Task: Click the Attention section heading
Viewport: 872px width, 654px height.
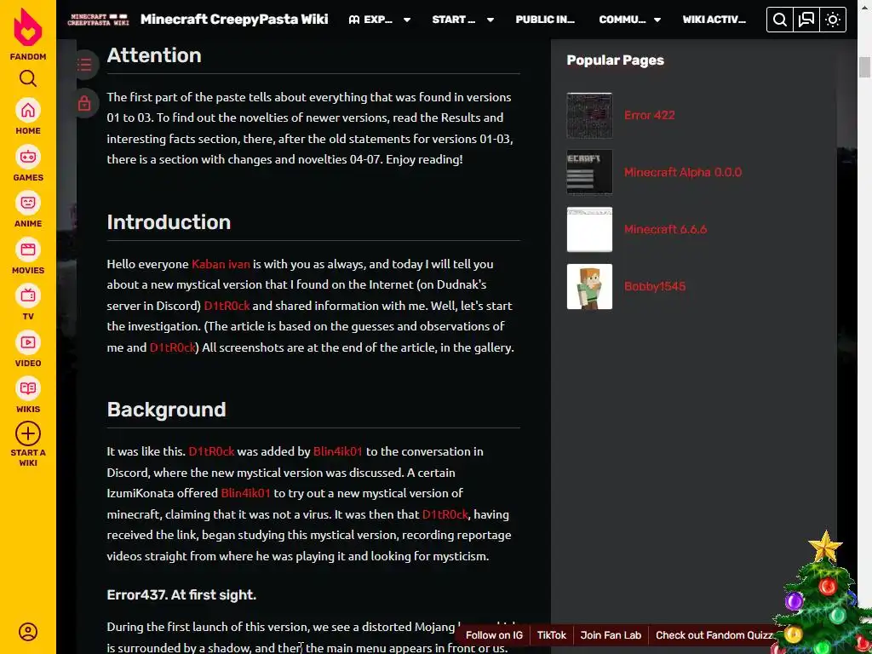Action: (154, 55)
